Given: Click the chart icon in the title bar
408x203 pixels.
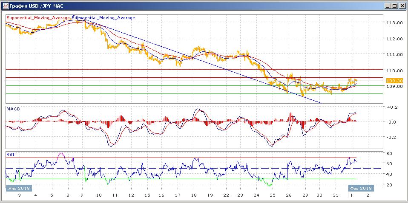Looking at the screenshot, I should click(5, 6).
